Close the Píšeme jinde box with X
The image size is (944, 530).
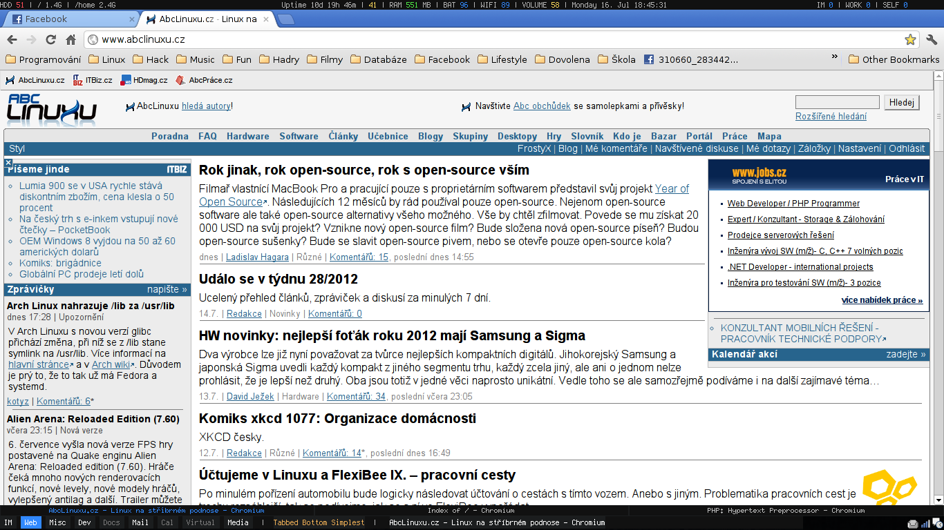(8, 163)
